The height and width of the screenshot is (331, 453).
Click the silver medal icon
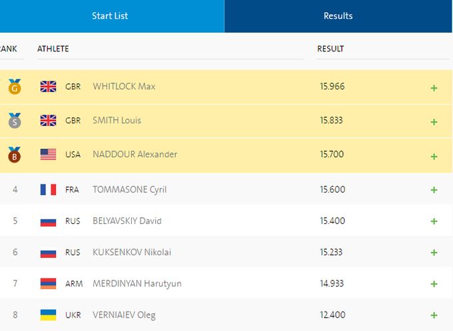point(15,121)
